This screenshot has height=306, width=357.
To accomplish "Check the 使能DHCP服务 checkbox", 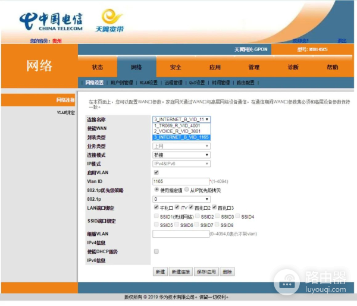I will 156,251.
